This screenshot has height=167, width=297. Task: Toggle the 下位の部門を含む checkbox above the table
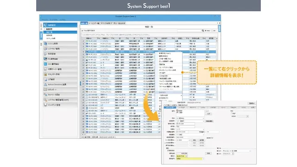(x=83, y=31)
